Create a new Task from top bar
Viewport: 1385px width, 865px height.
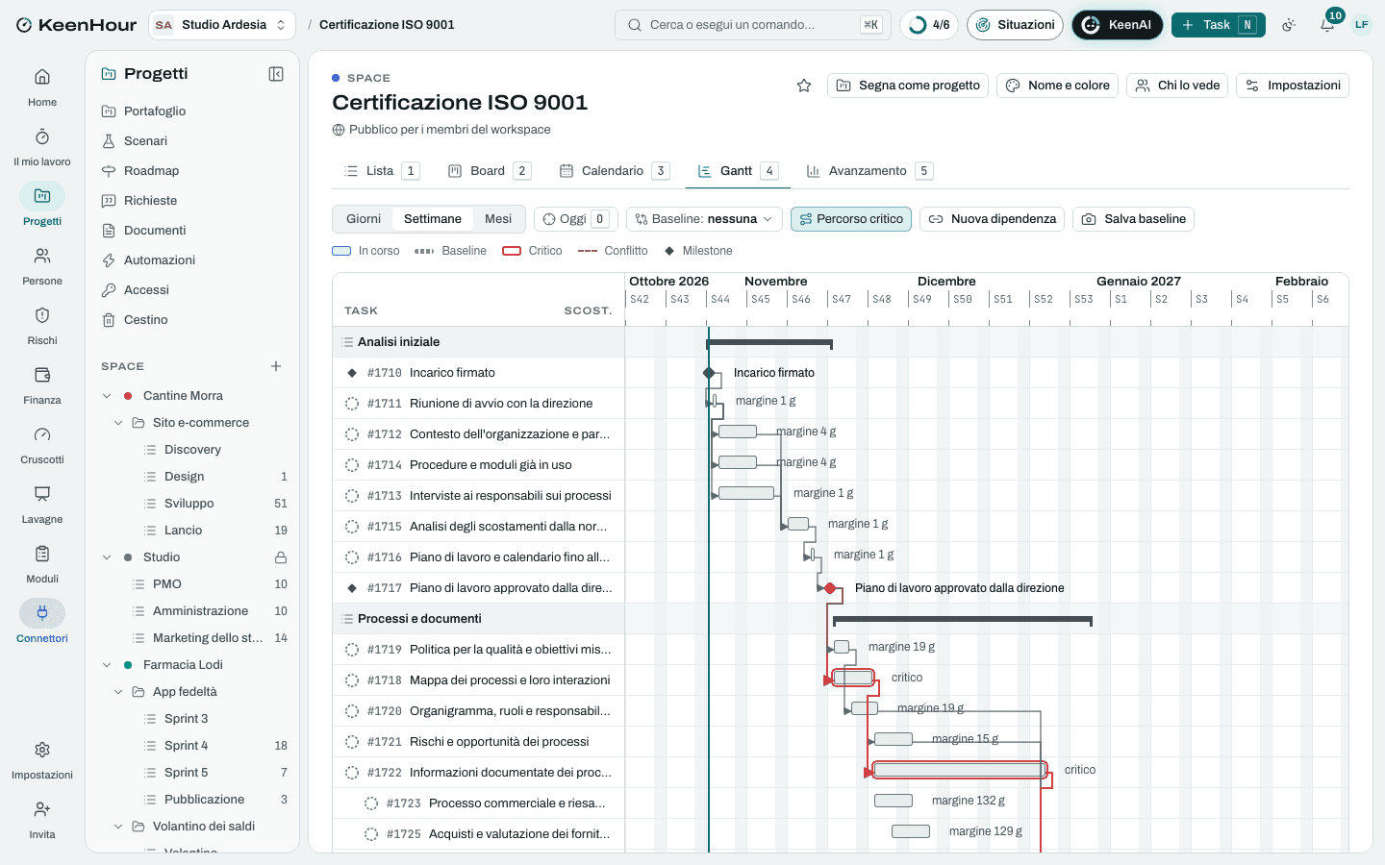(1218, 25)
